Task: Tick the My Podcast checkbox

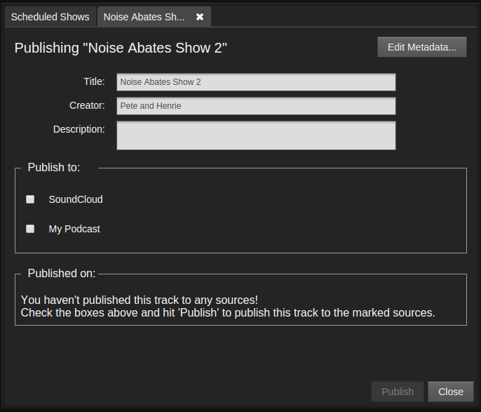Action: [30, 229]
